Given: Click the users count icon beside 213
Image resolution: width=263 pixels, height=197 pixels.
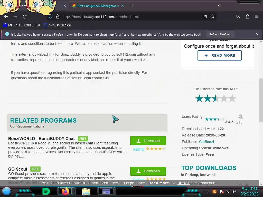Looking at the screenshot, I should 241,116.
